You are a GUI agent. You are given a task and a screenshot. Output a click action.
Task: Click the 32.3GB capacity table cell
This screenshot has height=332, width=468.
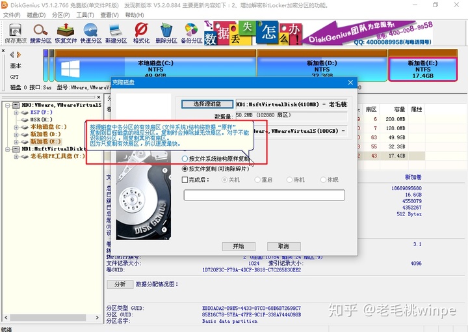(396, 146)
